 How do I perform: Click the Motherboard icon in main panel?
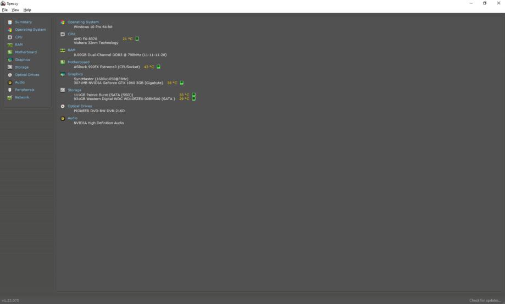click(63, 62)
